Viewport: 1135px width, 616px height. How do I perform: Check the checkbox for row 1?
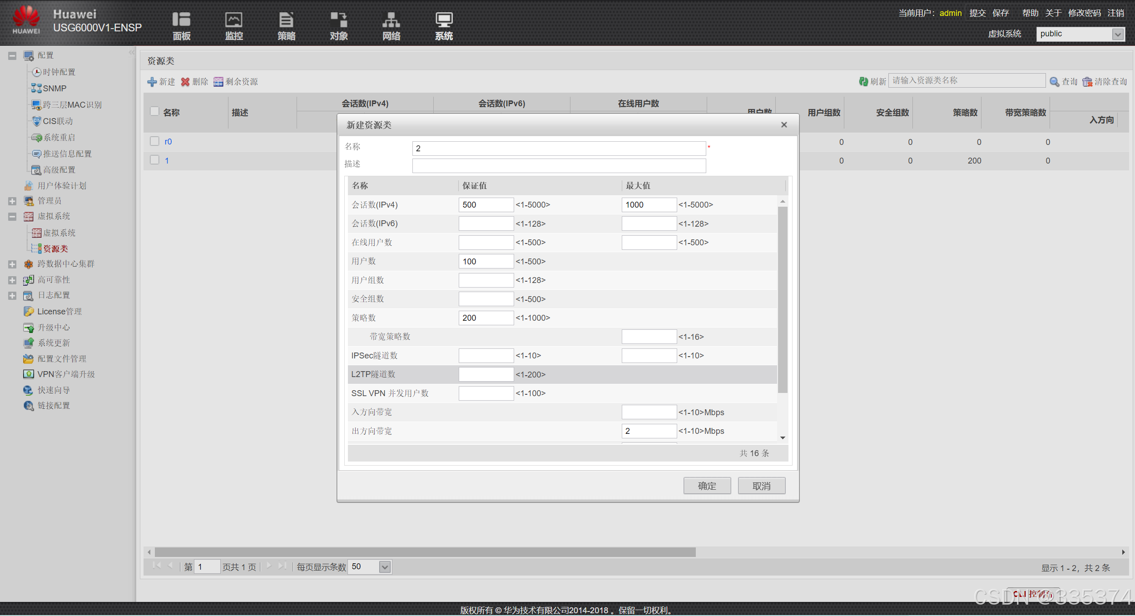(x=154, y=160)
